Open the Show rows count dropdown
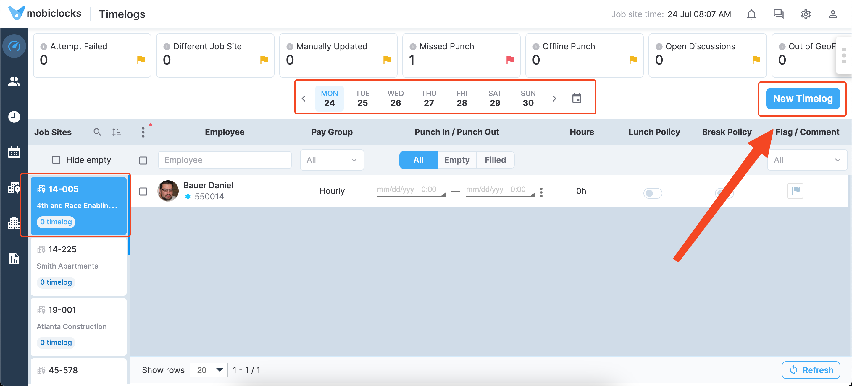The image size is (852, 386). [x=209, y=370]
